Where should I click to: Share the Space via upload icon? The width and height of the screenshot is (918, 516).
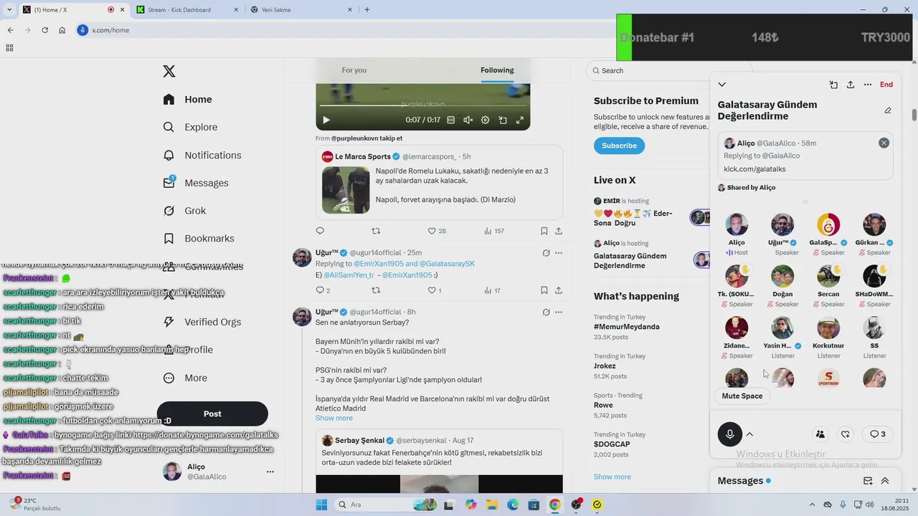851,85
